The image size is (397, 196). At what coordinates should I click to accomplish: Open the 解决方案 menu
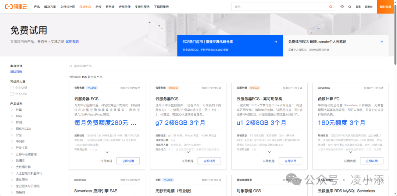[x=50, y=7]
